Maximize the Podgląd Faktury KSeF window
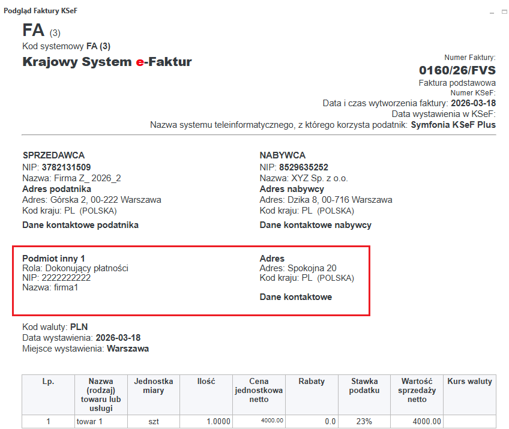This screenshot has width=509, height=429. pyautogui.click(x=503, y=11)
